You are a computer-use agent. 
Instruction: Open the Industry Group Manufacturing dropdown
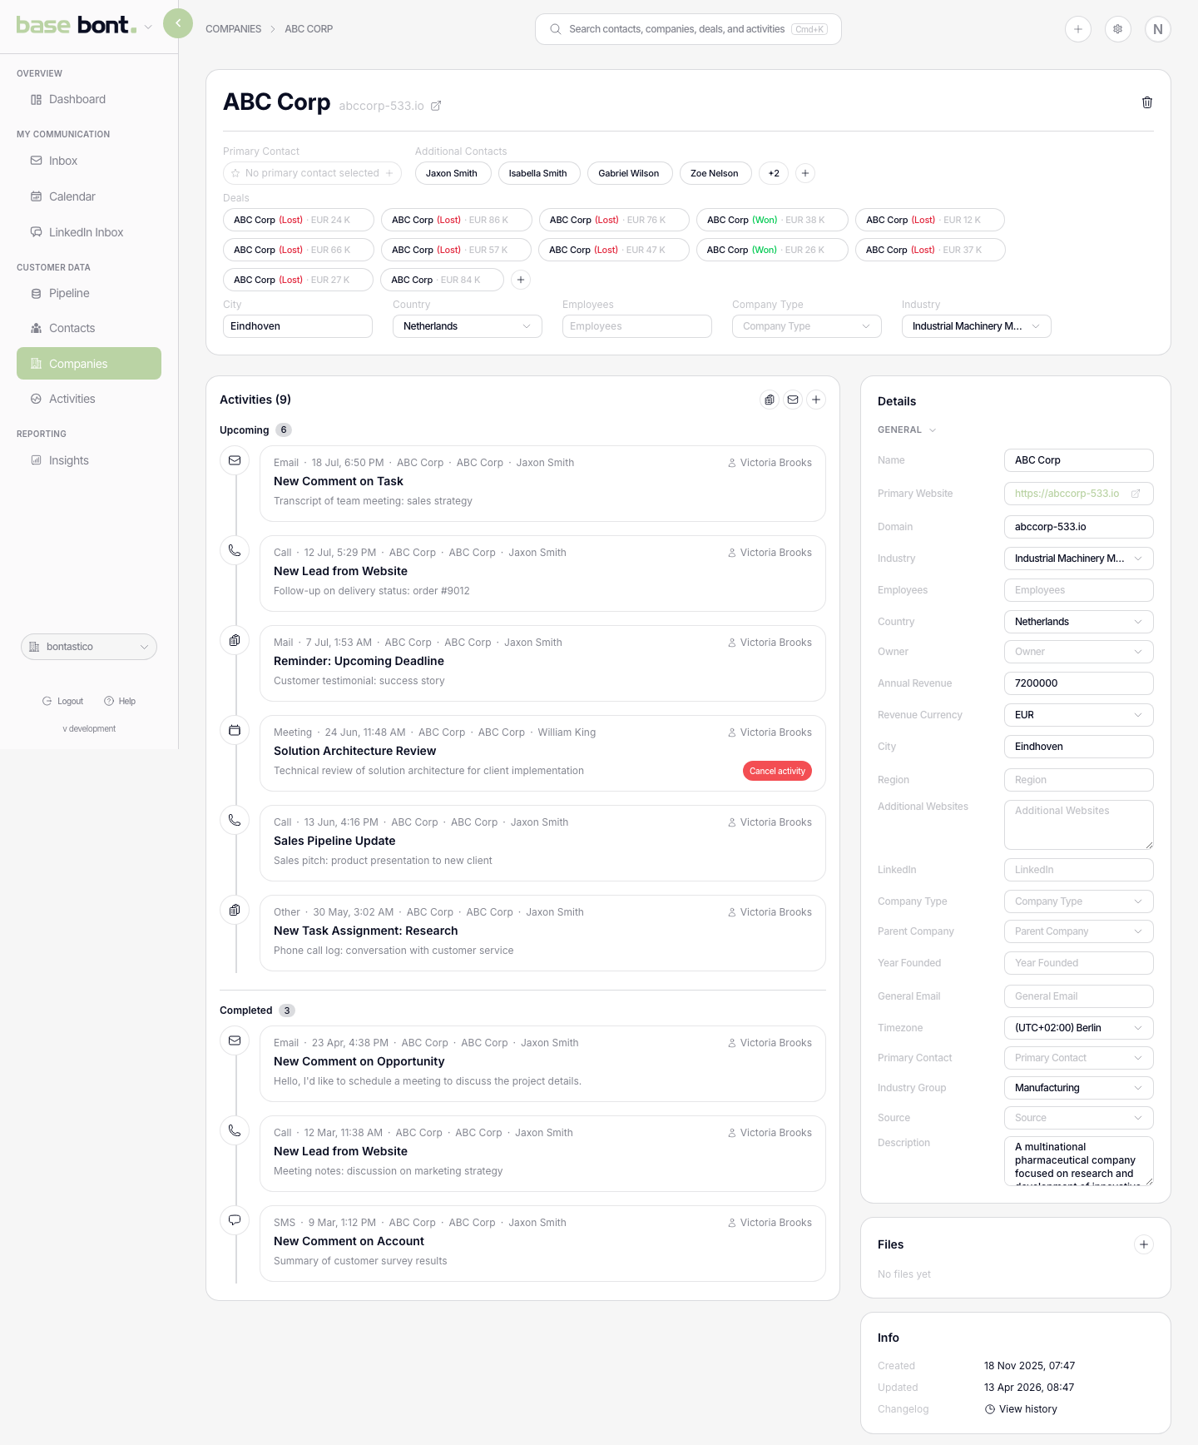pyautogui.click(x=1079, y=1088)
